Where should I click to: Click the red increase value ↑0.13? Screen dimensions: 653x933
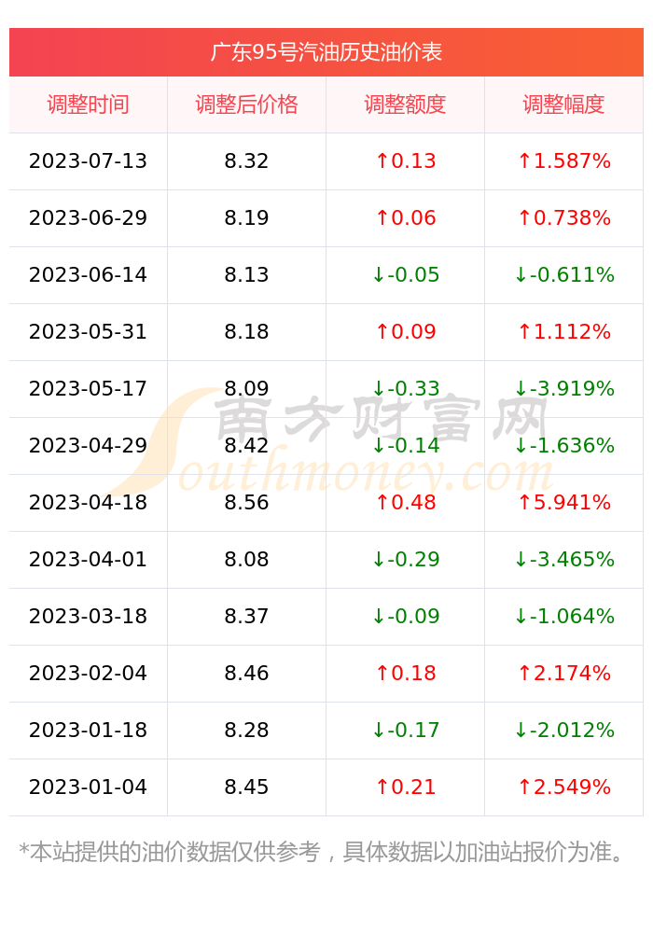point(406,161)
